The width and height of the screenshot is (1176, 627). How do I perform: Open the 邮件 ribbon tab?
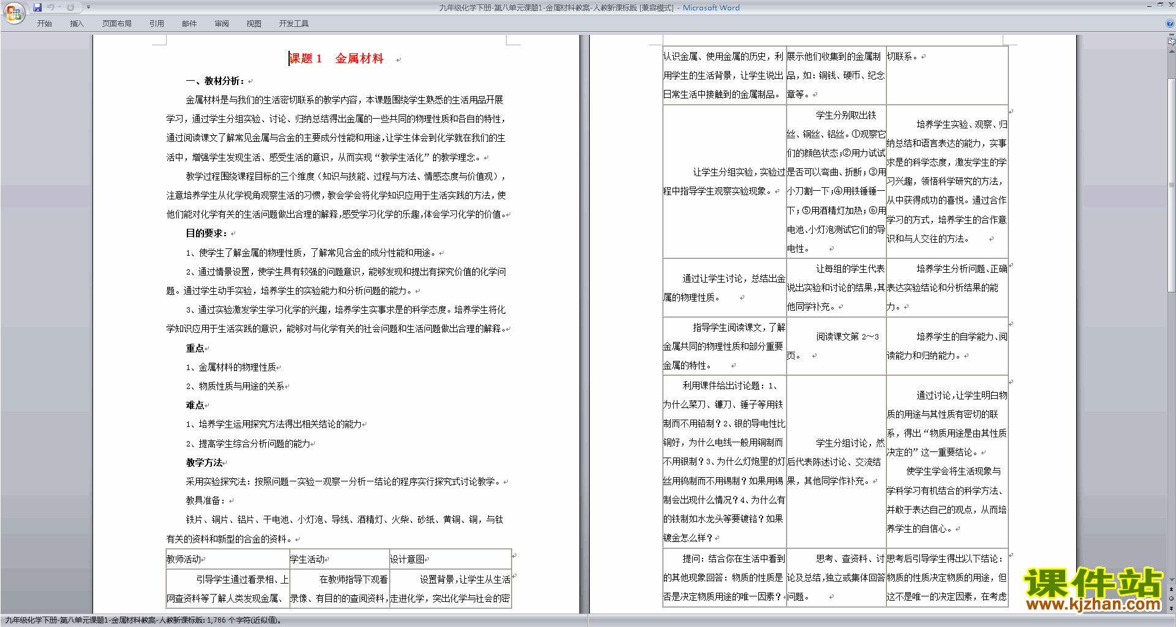pos(189,24)
